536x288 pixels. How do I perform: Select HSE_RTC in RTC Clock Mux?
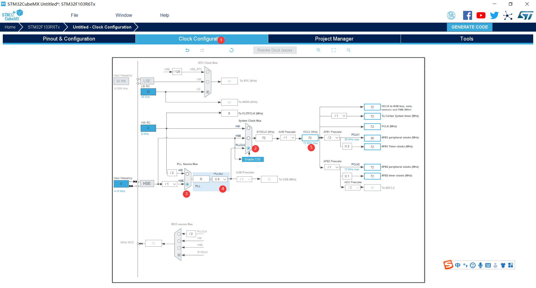[208, 72]
